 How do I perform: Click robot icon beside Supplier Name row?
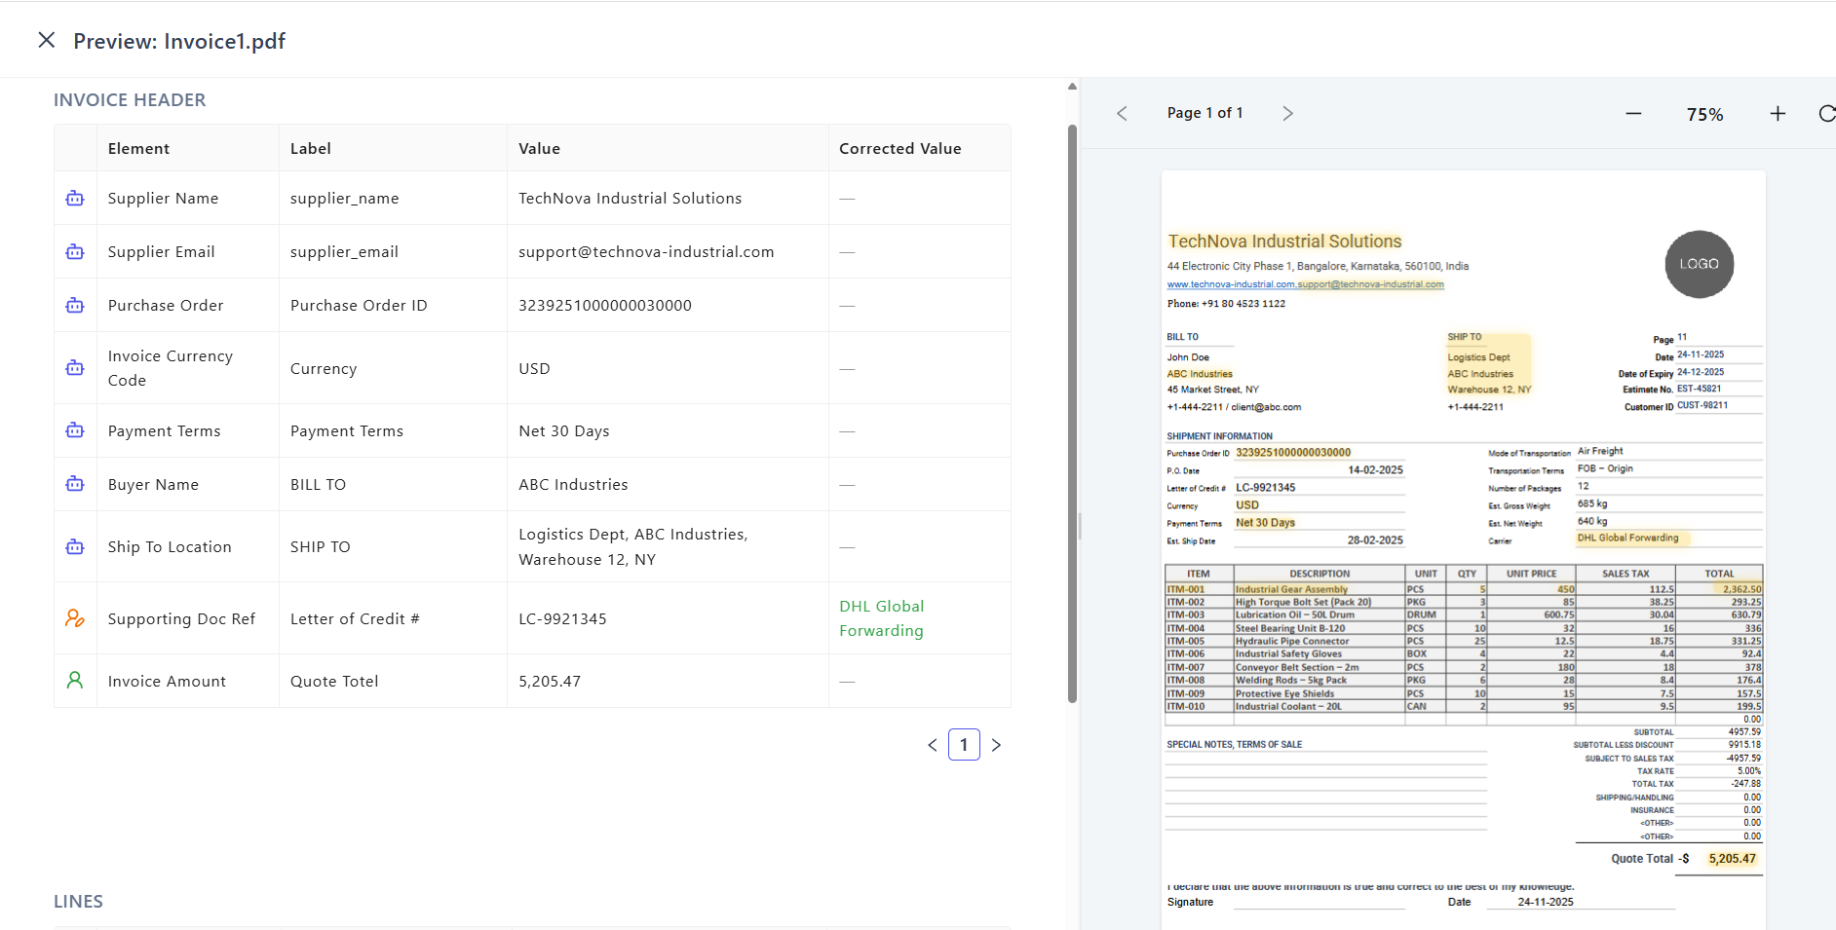75,199
